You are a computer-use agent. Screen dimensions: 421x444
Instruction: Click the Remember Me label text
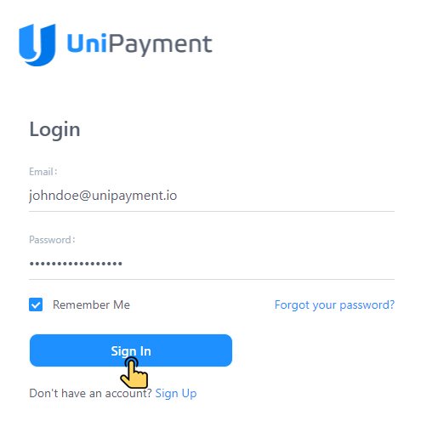[x=91, y=305]
